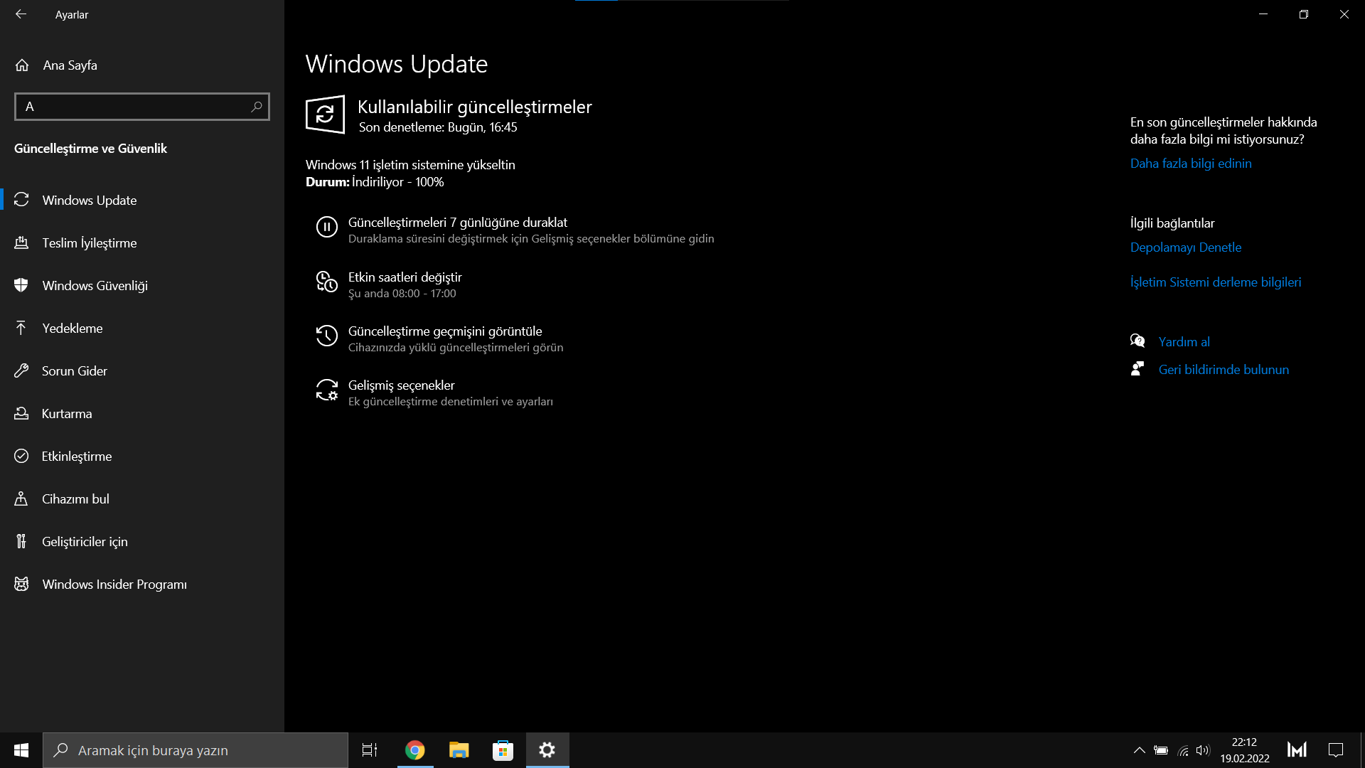Show hidden system tray icons

point(1139,750)
